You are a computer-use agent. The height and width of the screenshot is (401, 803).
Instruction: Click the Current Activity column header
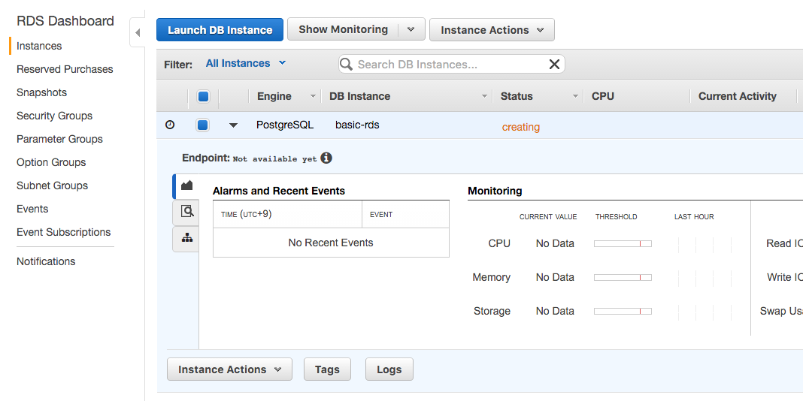tap(737, 96)
